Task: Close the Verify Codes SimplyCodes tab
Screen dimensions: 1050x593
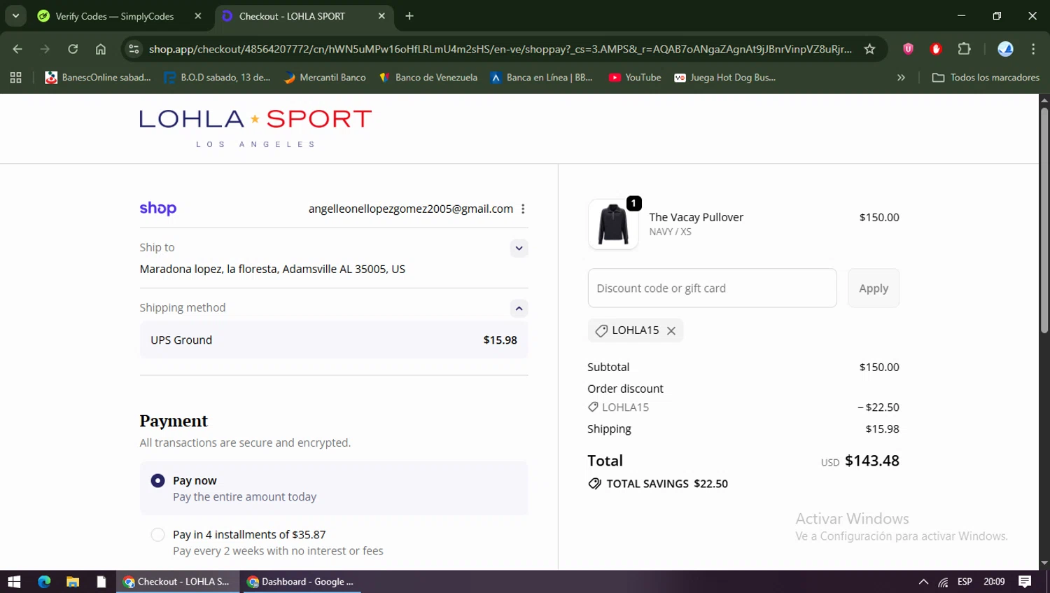Action: tap(198, 16)
